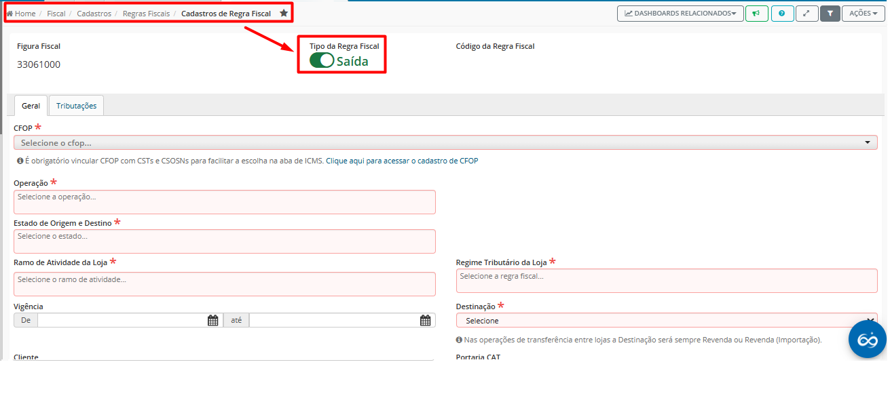The width and height of the screenshot is (890, 396).
Task: Expand the CFOP selection dropdown
Action: [445, 143]
